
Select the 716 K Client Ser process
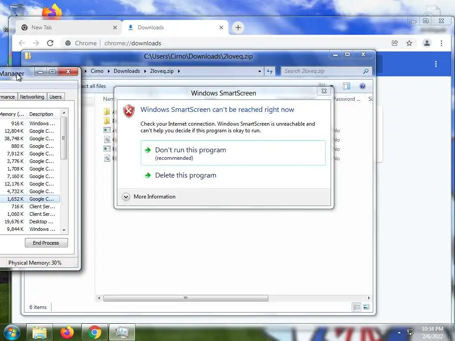point(30,206)
